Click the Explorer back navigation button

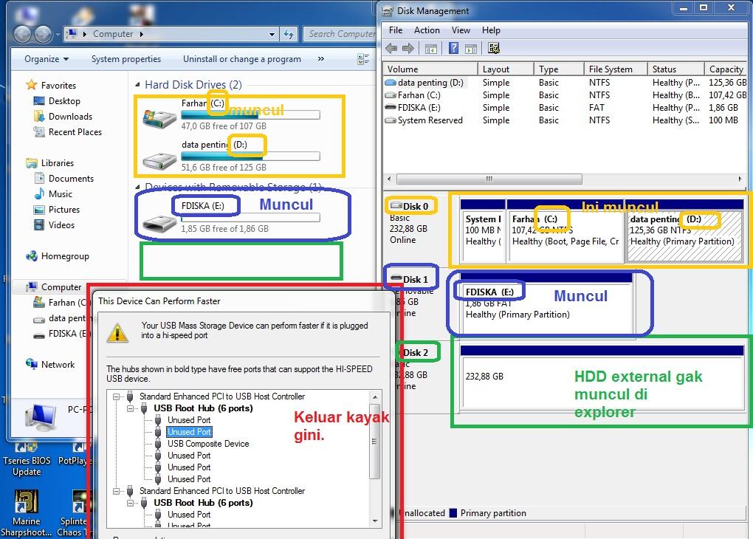click(x=23, y=34)
